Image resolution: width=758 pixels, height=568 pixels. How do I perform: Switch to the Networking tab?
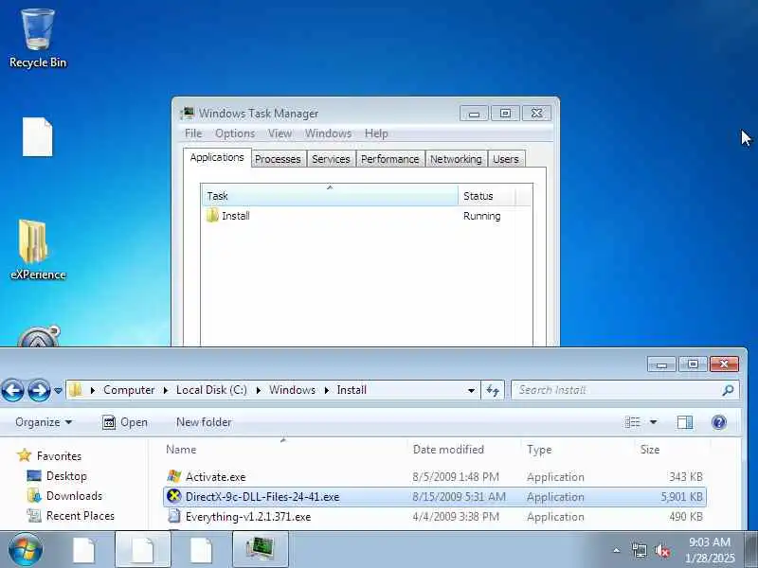coord(456,159)
